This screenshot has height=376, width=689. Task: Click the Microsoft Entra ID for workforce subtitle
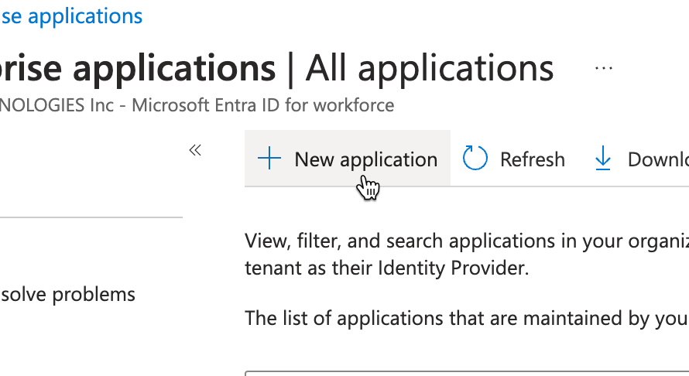coord(263,105)
